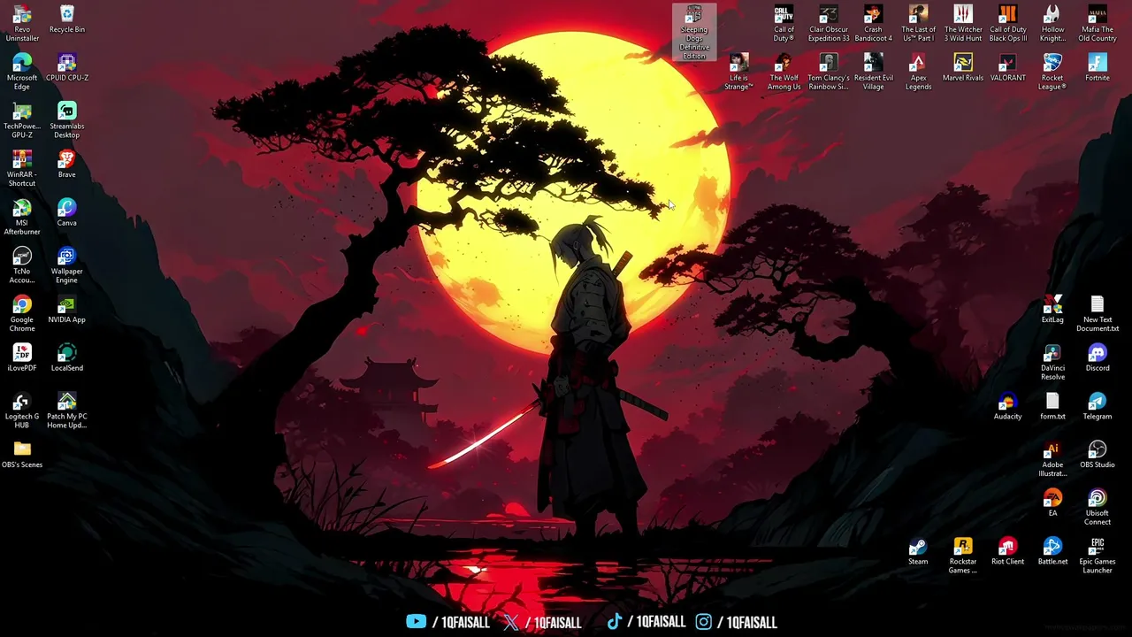
Task: Launch Life is Strange shortcut
Action: (x=738, y=72)
